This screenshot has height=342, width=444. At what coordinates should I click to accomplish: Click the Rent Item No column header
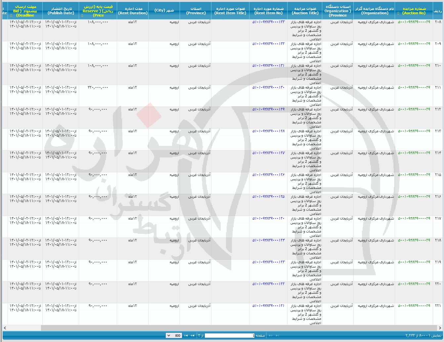pyautogui.click(x=268, y=11)
